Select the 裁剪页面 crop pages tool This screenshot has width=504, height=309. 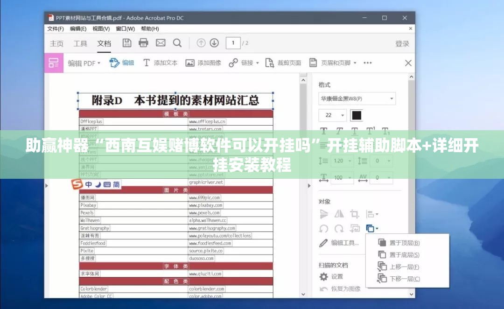click(x=283, y=63)
